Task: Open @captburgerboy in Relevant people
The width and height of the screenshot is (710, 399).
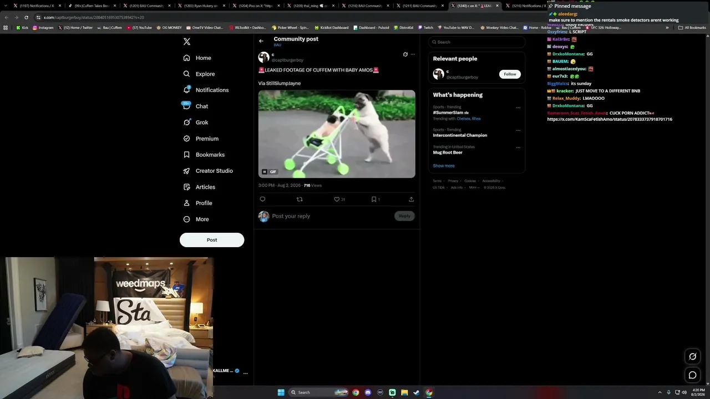Action: 462,77
